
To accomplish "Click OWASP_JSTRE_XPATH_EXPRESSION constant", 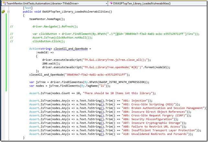I will coord(122,82).
